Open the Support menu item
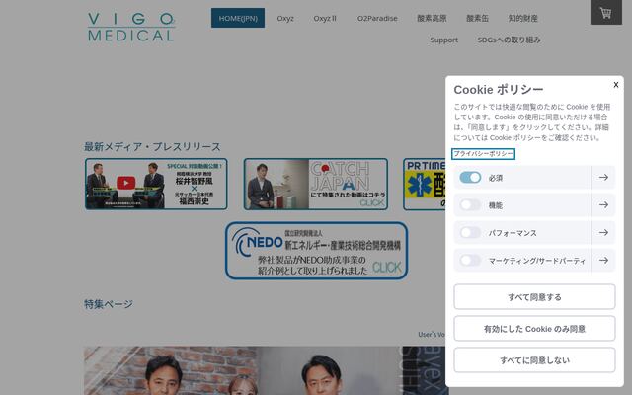The height and width of the screenshot is (395, 632). pos(443,39)
